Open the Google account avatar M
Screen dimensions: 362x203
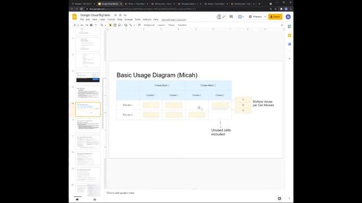tap(288, 17)
